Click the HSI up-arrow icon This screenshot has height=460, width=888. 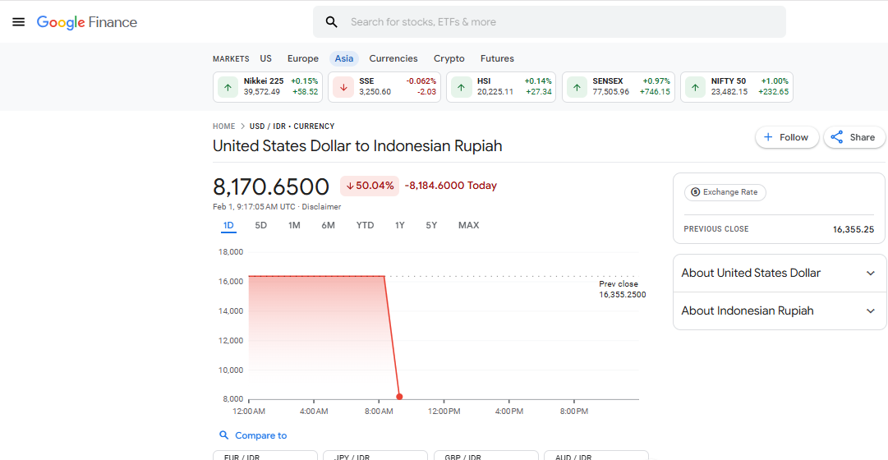pyautogui.click(x=462, y=87)
